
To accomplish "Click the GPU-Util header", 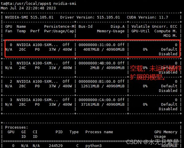I will [140, 31].
